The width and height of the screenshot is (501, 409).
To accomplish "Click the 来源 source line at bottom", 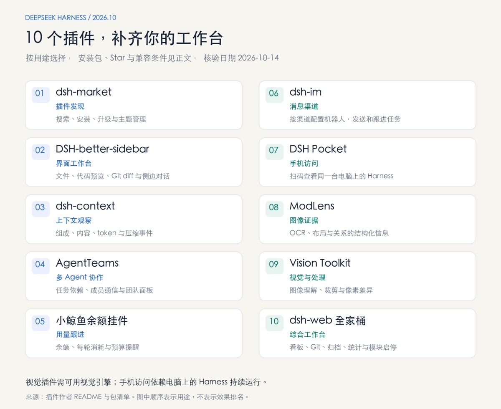I will click(137, 397).
